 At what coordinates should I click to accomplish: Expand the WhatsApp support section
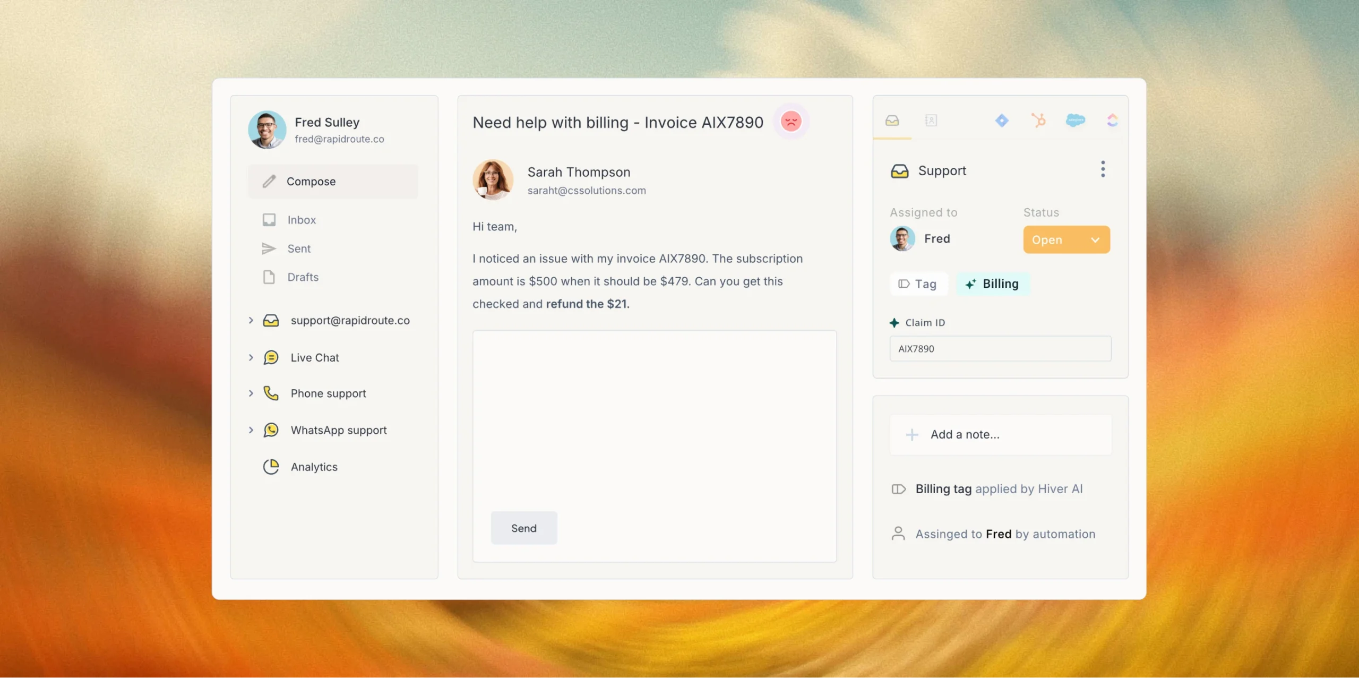tap(251, 430)
